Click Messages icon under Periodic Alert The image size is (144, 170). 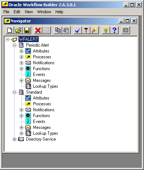(28, 80)
